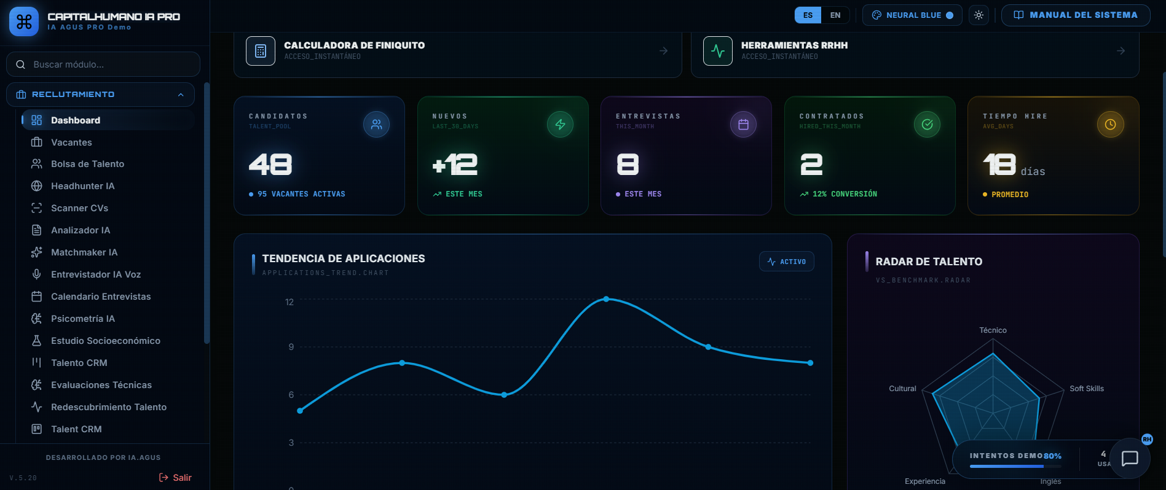Click the Redescubrimiento Talento pulse icon

[x=37, y=407]
